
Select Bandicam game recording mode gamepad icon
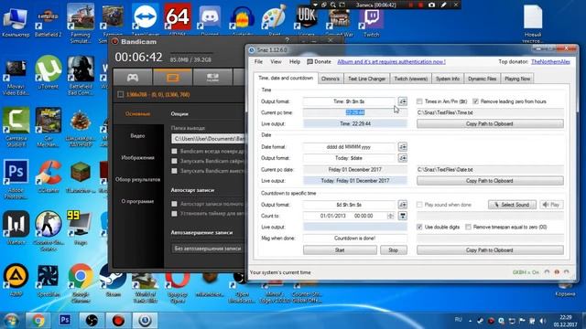[x=133, y=77]
